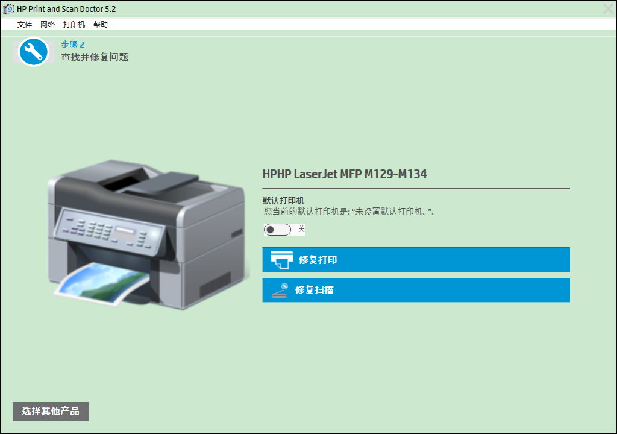This screenshot has width=617, height=434.
Task: Click 选择其他产品 button
Action: [x=51, y=412]
